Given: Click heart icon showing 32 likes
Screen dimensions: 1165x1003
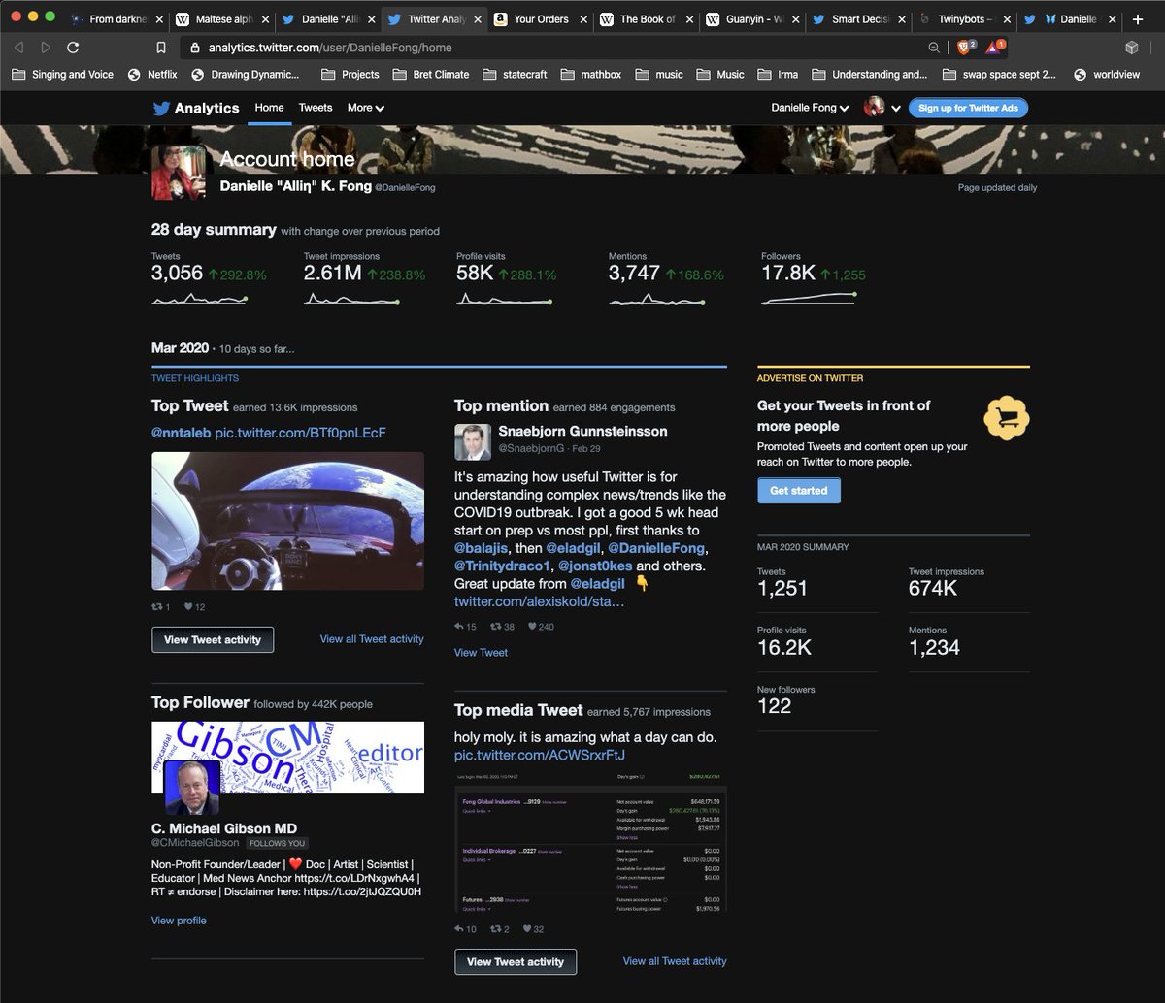Looking at the screenshot, I should [x=527, y=929].
